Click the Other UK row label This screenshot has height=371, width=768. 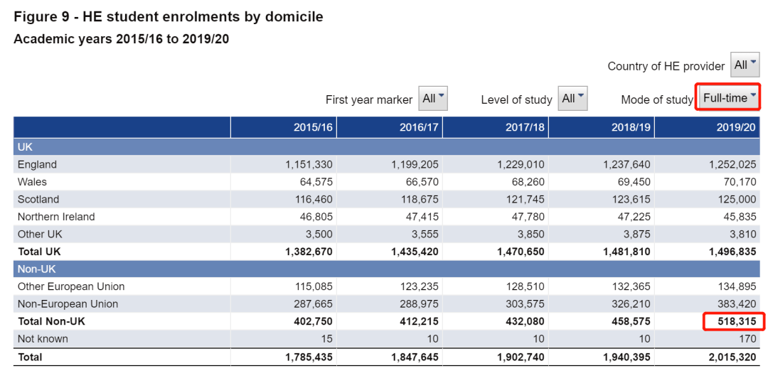click(x=40, y=234)
